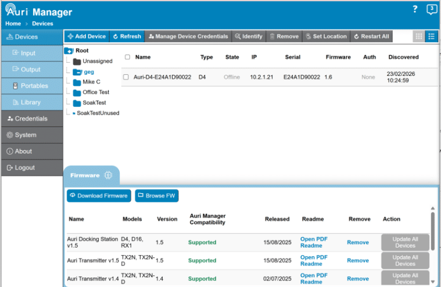Image resolution: width=441 pixels, height=287 pixels.
Task: Click the Browse FW folder icon
Action: [141, 195]
